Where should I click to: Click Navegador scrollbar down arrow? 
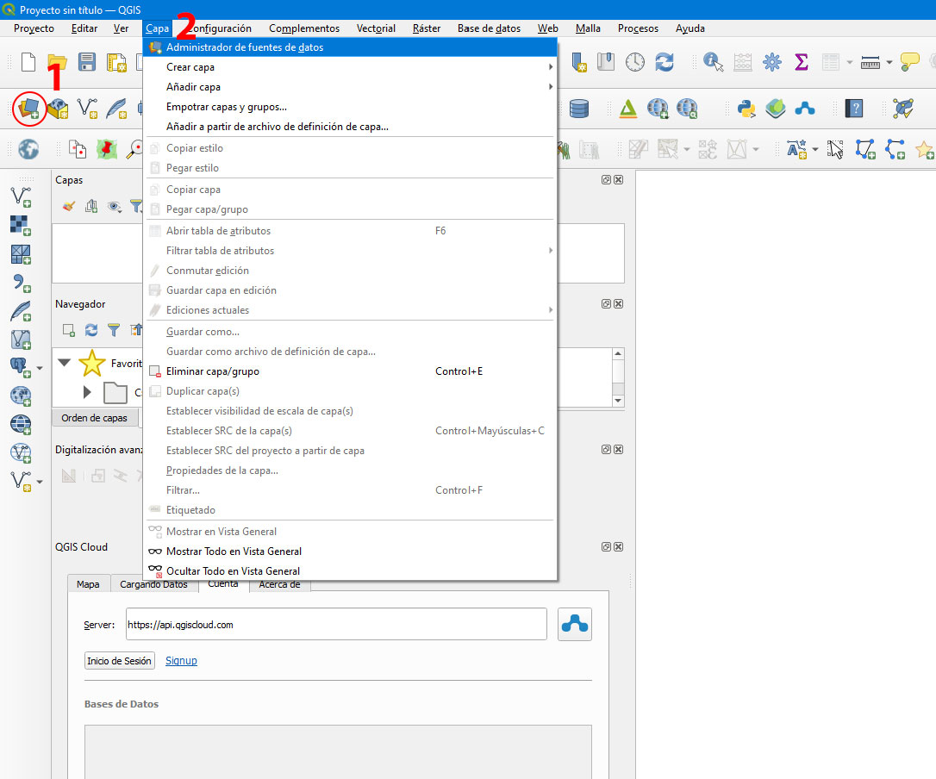619,402
